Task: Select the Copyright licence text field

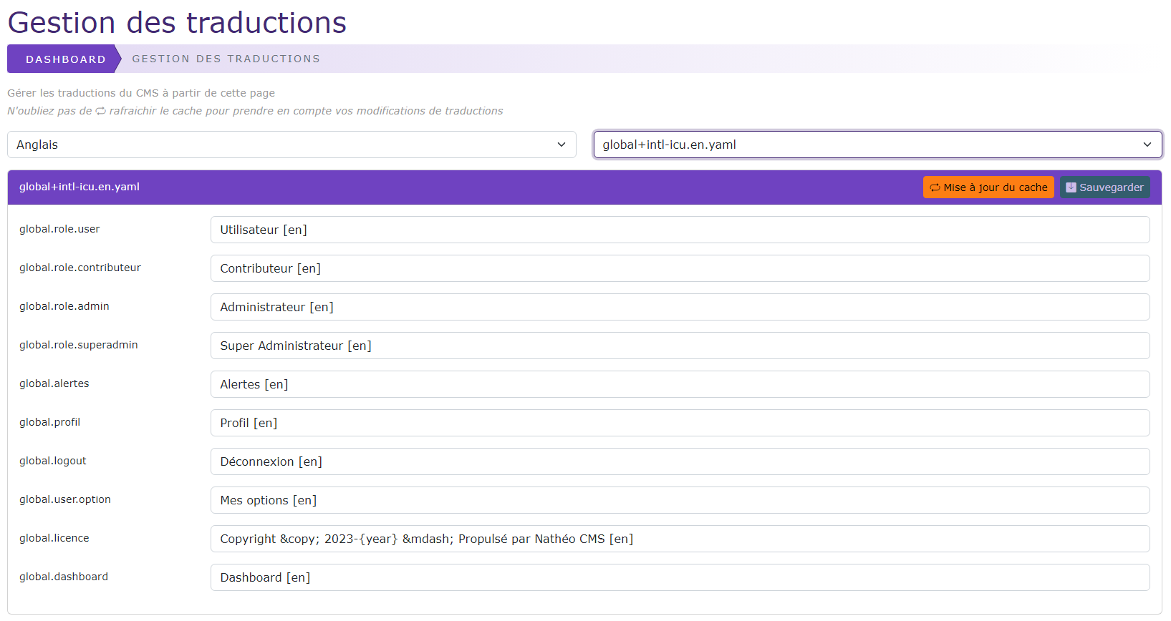Action: coord(680,539)
